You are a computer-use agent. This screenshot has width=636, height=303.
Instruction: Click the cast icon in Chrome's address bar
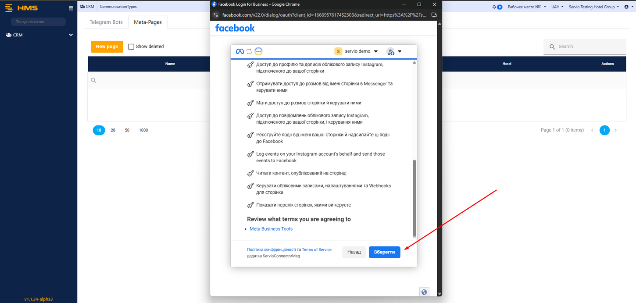pos(434,14)
